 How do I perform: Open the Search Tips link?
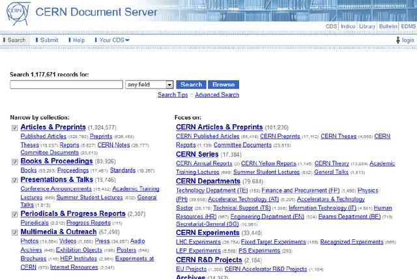click(x=173, y=95)
